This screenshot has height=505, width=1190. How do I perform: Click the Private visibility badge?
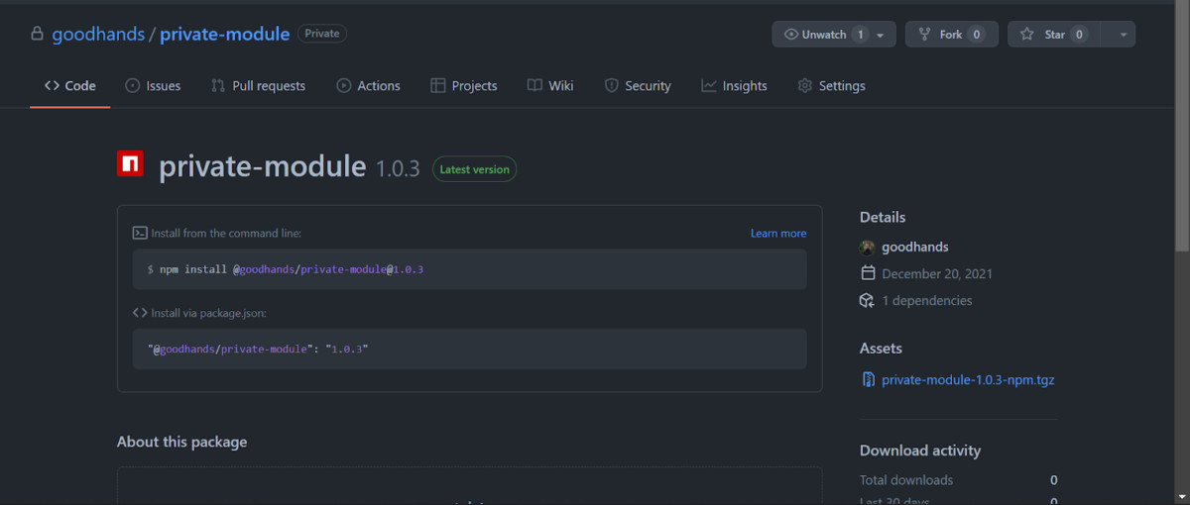[321, 34]
